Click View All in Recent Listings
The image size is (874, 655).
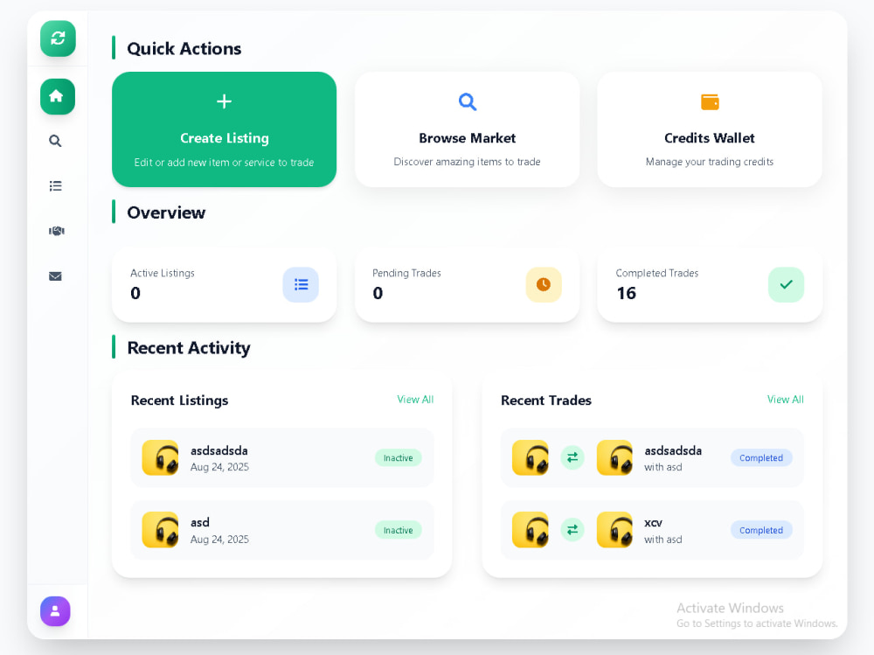[x=415, y=400]
